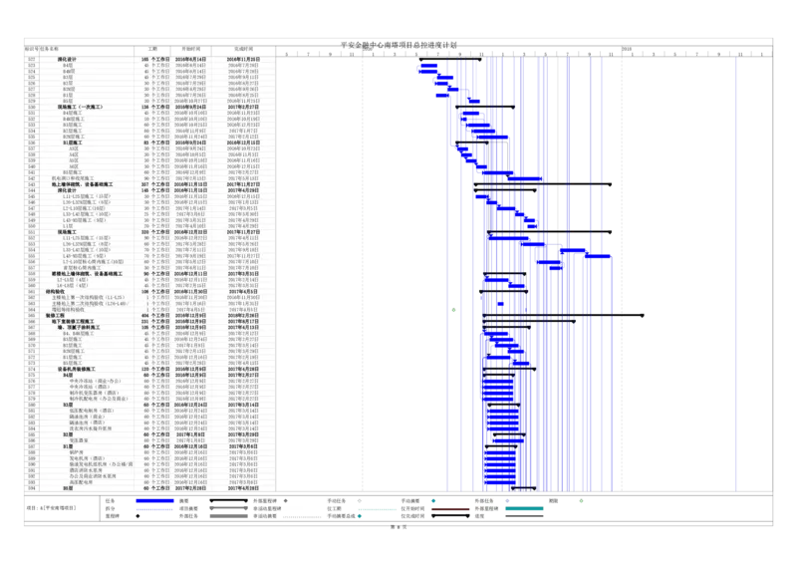This screenshot has height=564, width=797.
Task: Click the green milestone diamond in the chart
Action: (454, 310)
